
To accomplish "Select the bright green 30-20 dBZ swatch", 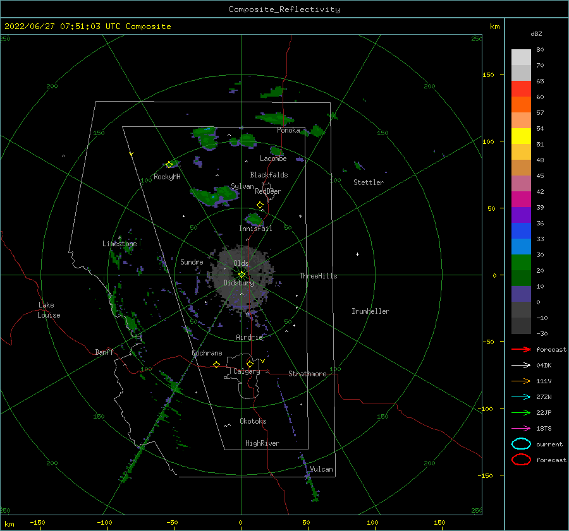I will 521,263.
